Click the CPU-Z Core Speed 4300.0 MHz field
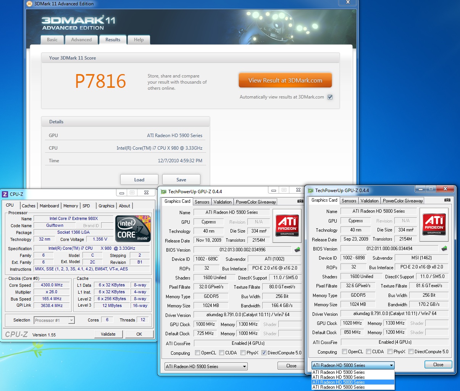 52,285
